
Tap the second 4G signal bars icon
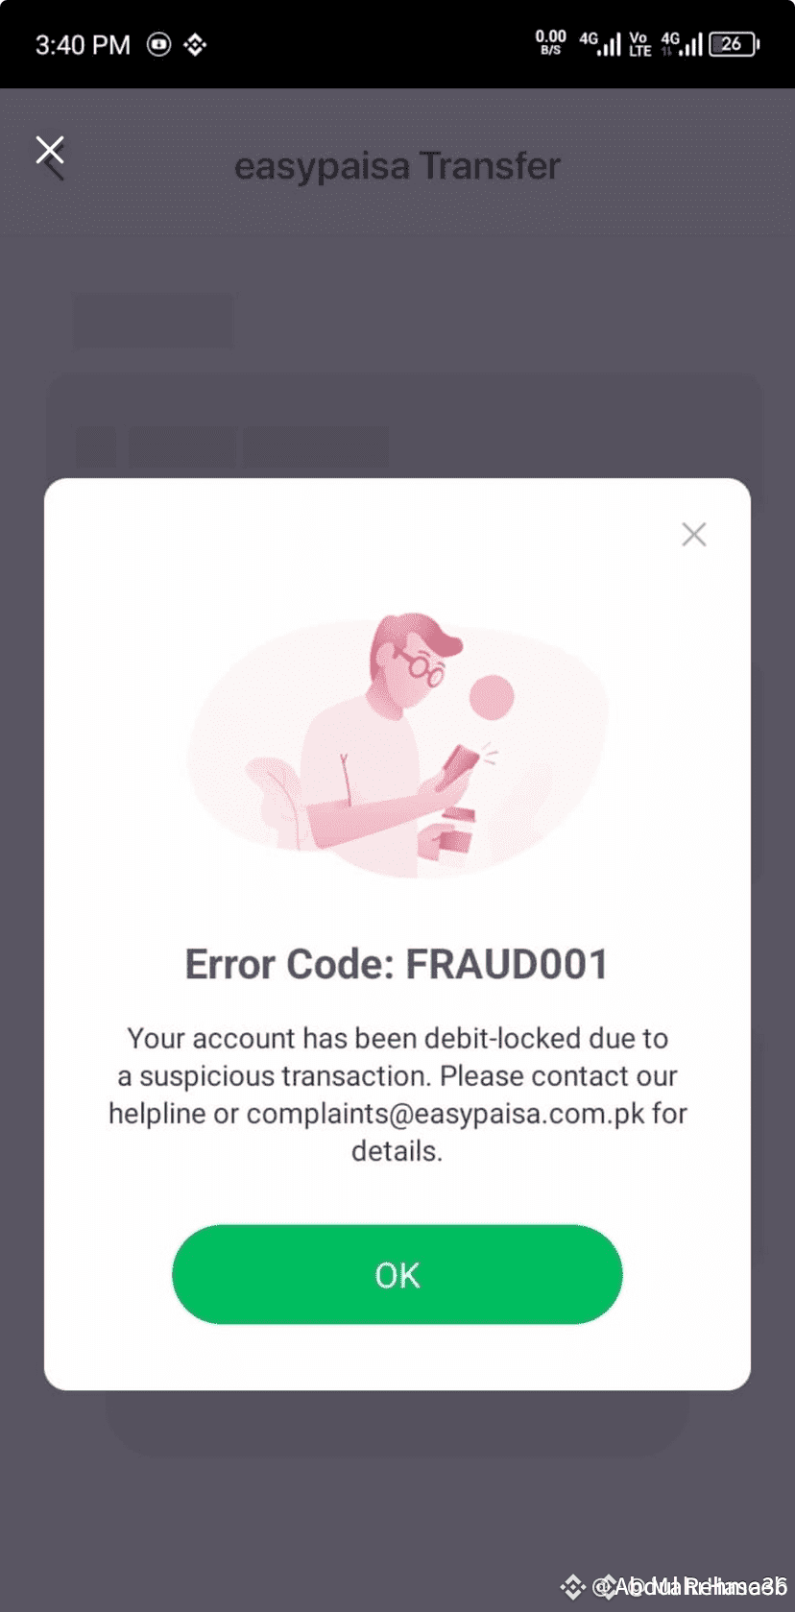[x=682, y=43]
